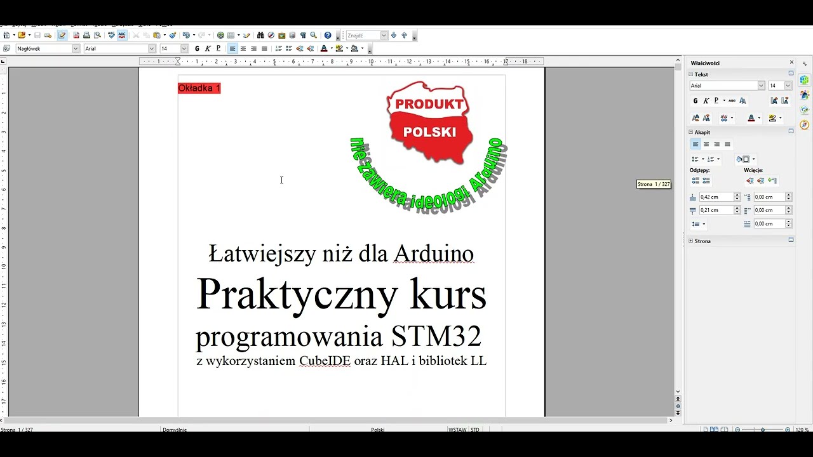The height and width of the screenshot is (457, 813).
Task: Click Domyślnie page style in status bar
Action: click(175, 430)
